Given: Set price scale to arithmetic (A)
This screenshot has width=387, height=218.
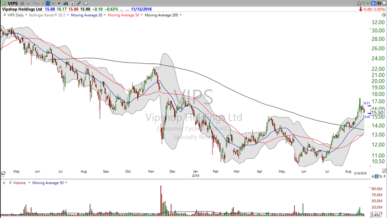Looking at the screenshot, I should [372, 176].
